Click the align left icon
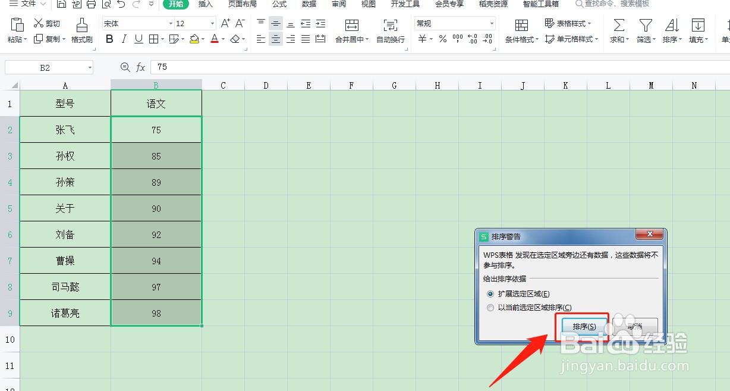This screenshot has height=391, width=730. tap(261, 39)
